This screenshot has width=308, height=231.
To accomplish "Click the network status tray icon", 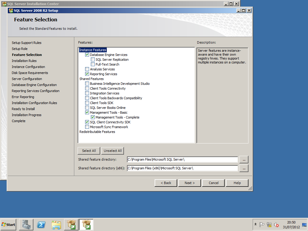I will tap(269, 224).
